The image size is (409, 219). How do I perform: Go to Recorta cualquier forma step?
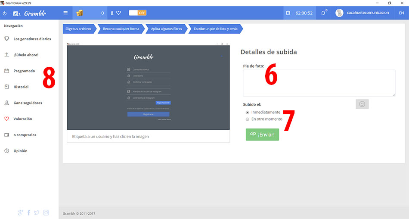tap(121, 29)
